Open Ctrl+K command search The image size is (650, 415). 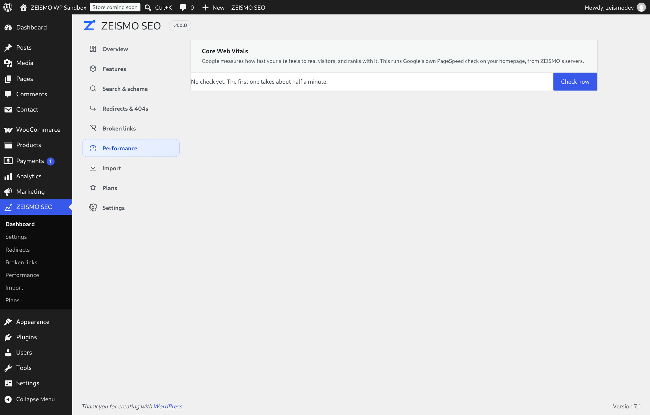158,8
